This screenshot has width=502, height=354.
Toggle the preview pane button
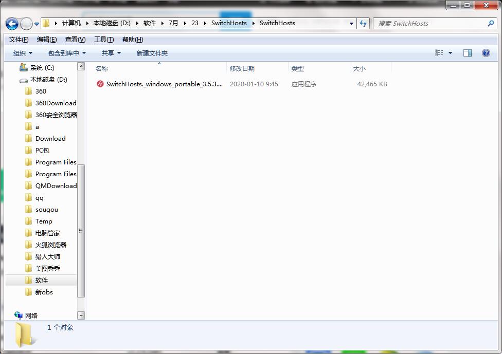[468, 53]
